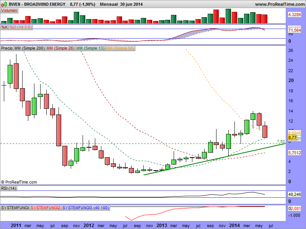Screen dimensions: 306x229
Task: Click the 2,081 SYSTEMFUNGI value tag
Action: 296,208
